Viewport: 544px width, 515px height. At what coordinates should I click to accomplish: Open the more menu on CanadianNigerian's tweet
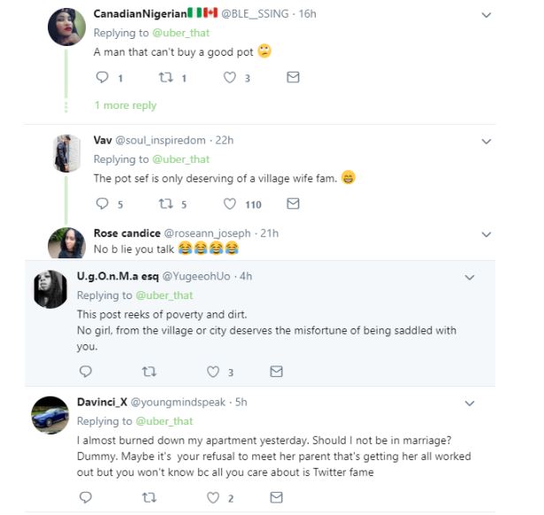click(486, 15)
